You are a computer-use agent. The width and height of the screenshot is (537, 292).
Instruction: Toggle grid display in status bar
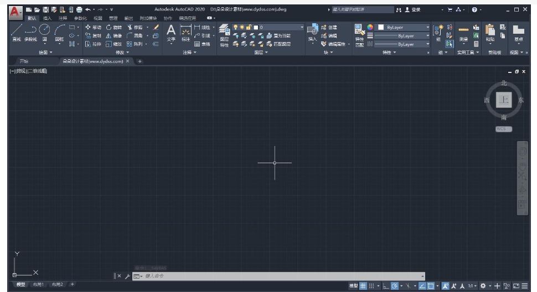(363, 285)
